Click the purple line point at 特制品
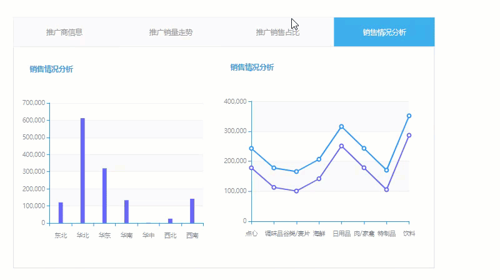 386,190
